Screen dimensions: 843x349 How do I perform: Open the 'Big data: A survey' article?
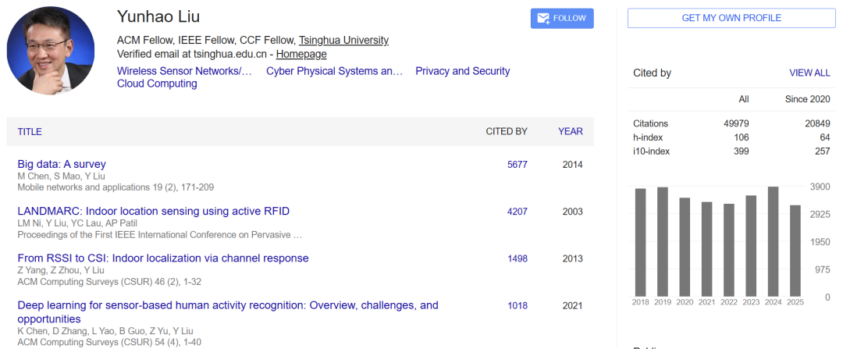[62, 164]
